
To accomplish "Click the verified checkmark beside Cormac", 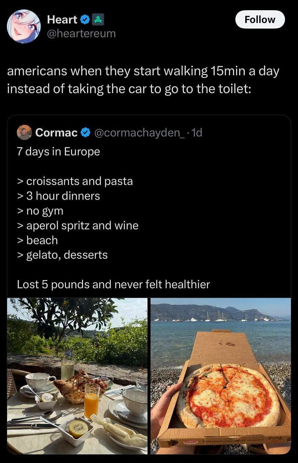I will coord(85,133).
